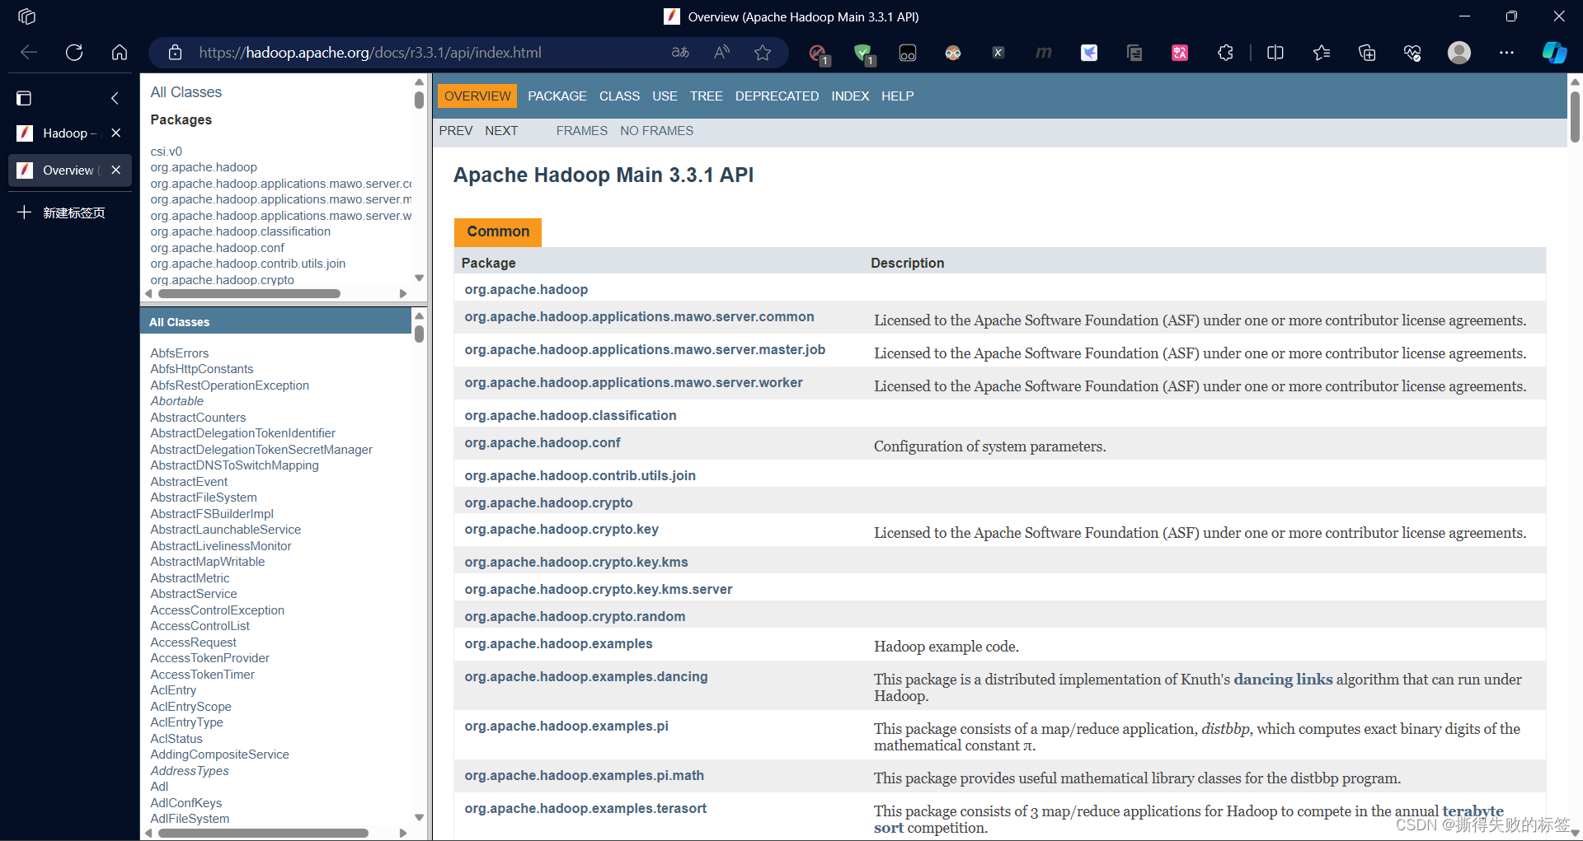Open csi.v0 package in packages list
The image size is (1583, 841).
tap(166, 152)
